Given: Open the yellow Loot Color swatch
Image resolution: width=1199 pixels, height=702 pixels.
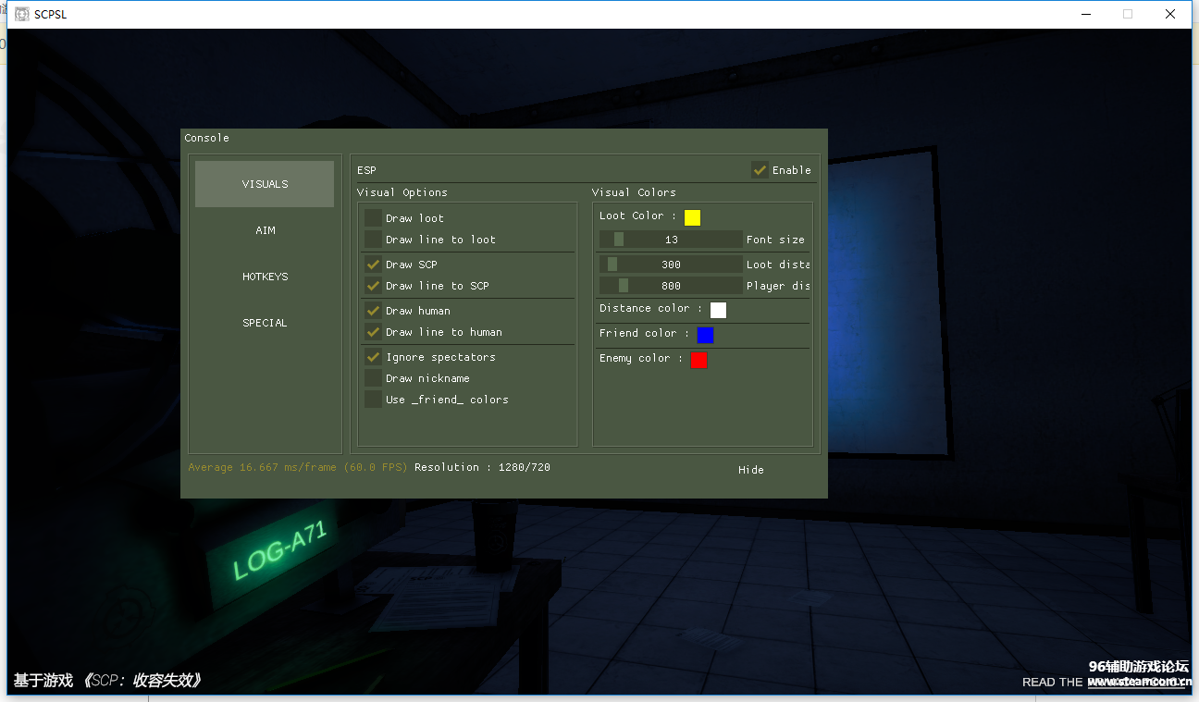Looking at the screenshot, I should click(692, 217).
